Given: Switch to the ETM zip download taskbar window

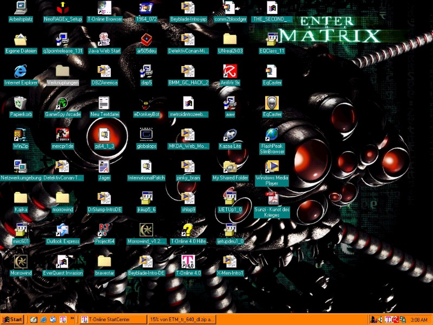Looking at the screenshot, I should tap(182, 320).
